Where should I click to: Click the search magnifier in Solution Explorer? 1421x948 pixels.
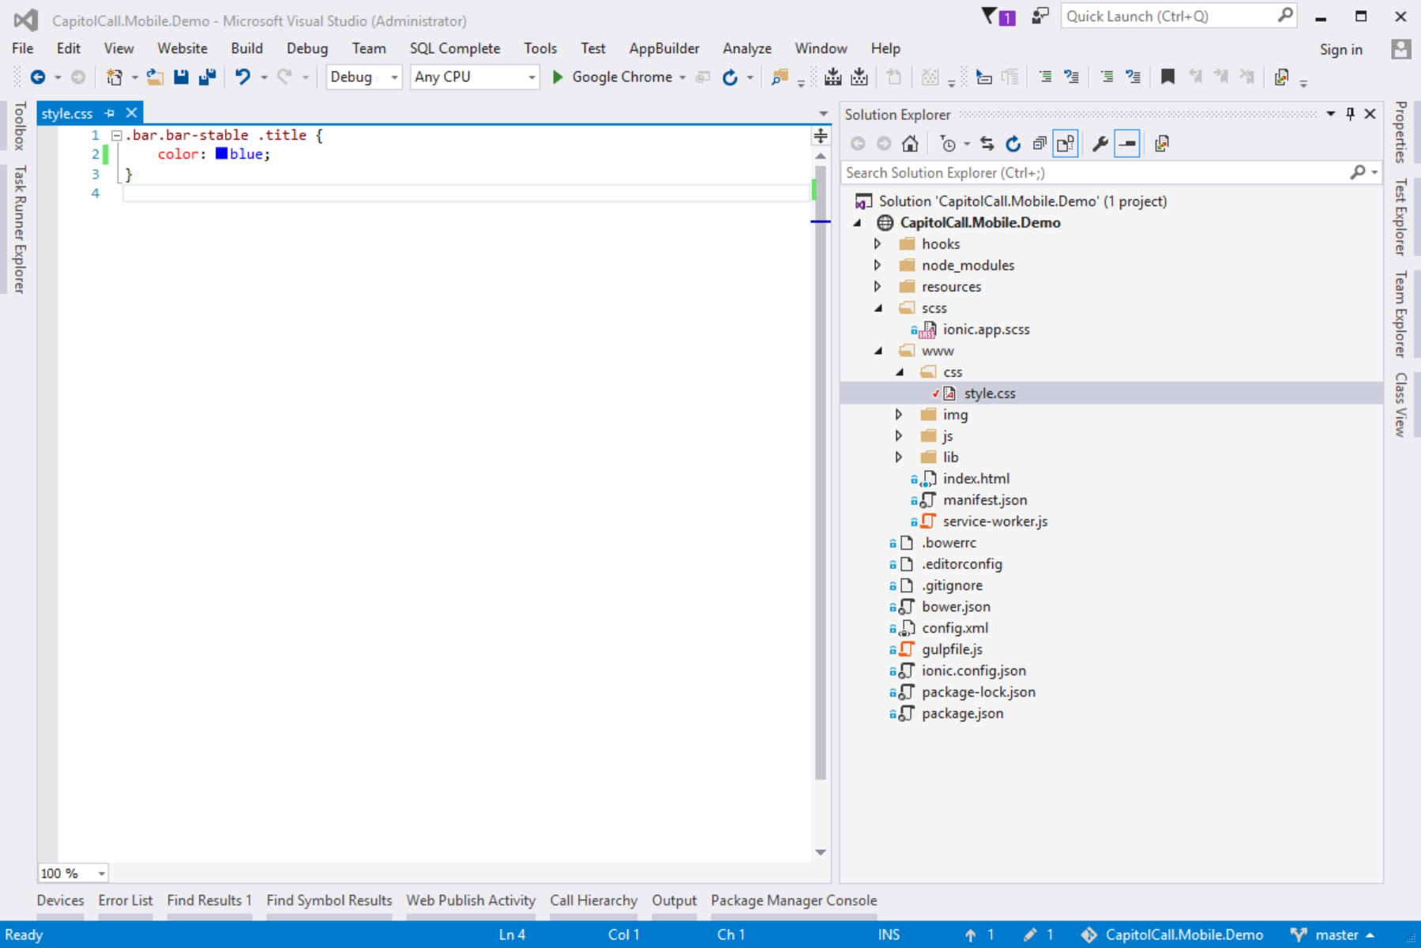pos(1358,172)
